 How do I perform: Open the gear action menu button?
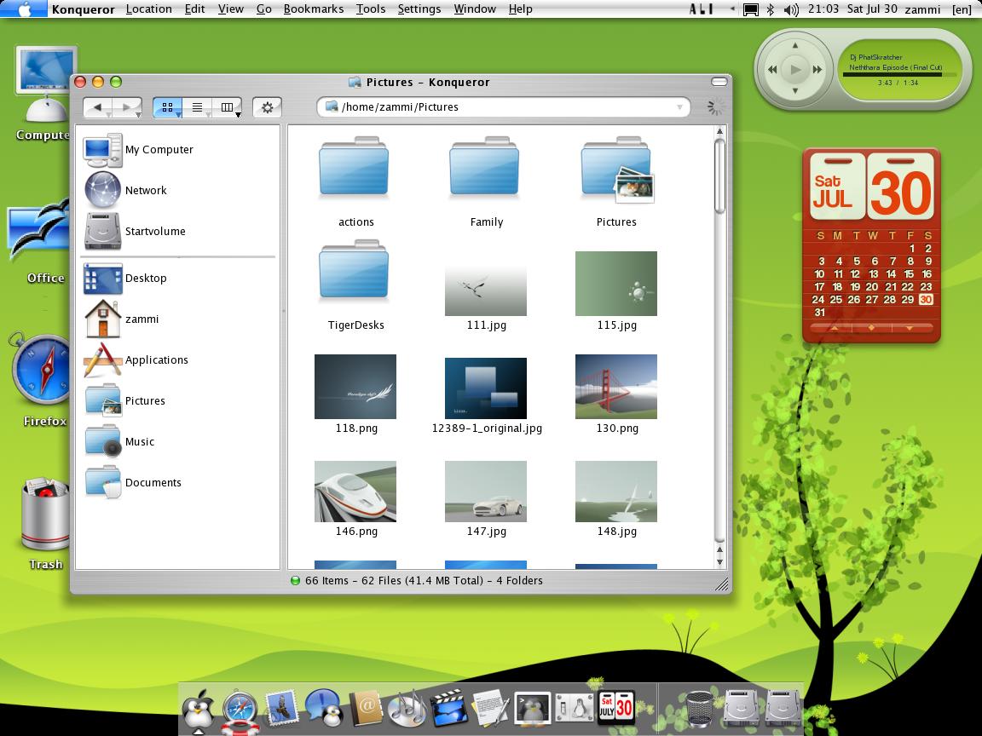(268, 107)
